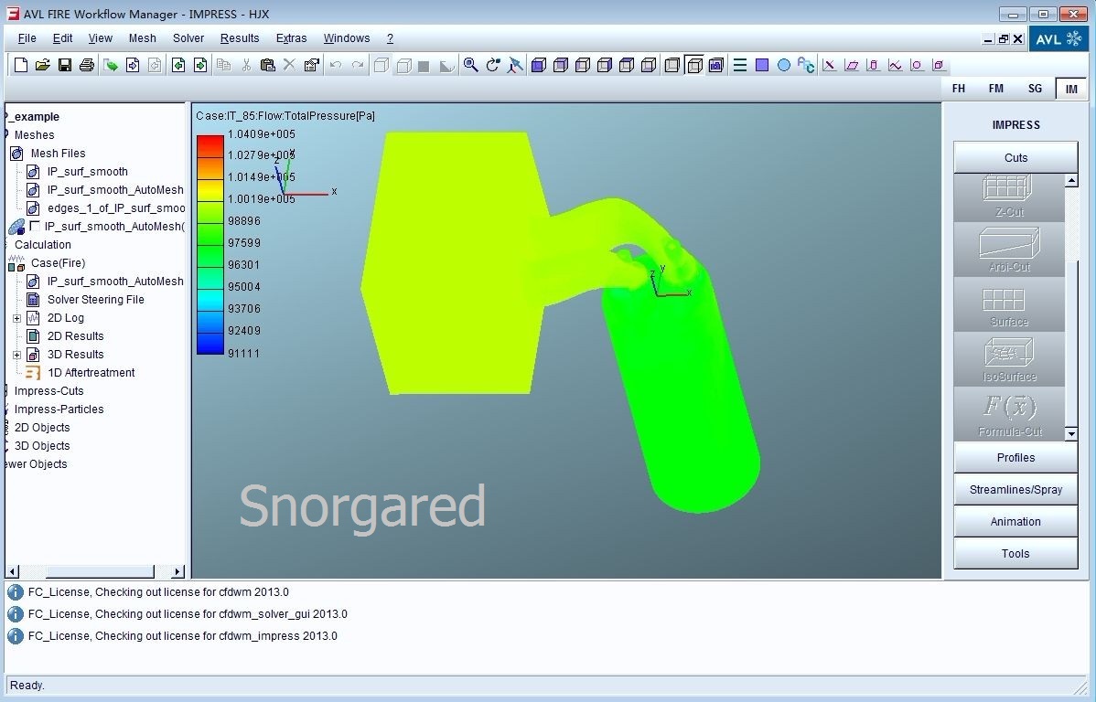Open the Windows menu
This screenshot has height=702, width=1096.
pyautogui.click(x=347, y=38)
